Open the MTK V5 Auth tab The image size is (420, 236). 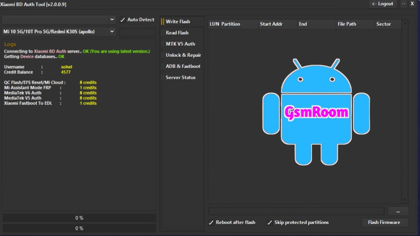point(180,44)
